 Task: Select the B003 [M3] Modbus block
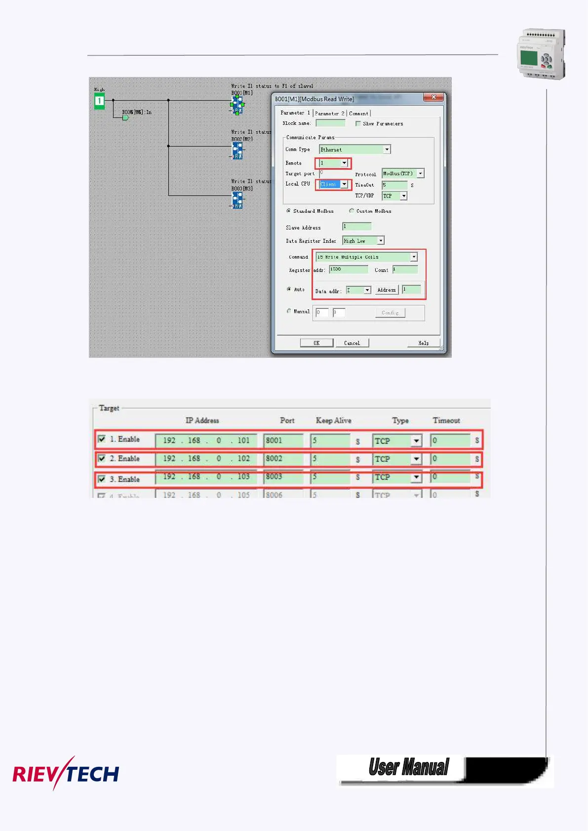(x=237, y=200)
